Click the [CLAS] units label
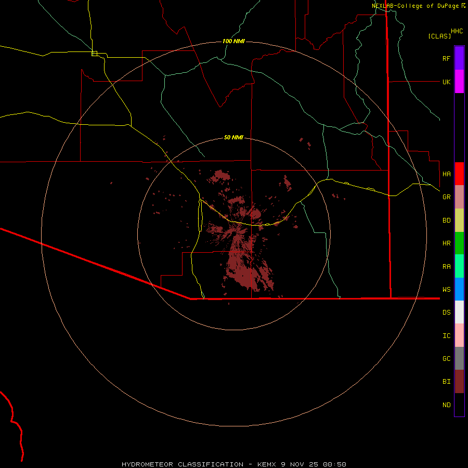This screenshot has width=468, height=468. [439, 36]
